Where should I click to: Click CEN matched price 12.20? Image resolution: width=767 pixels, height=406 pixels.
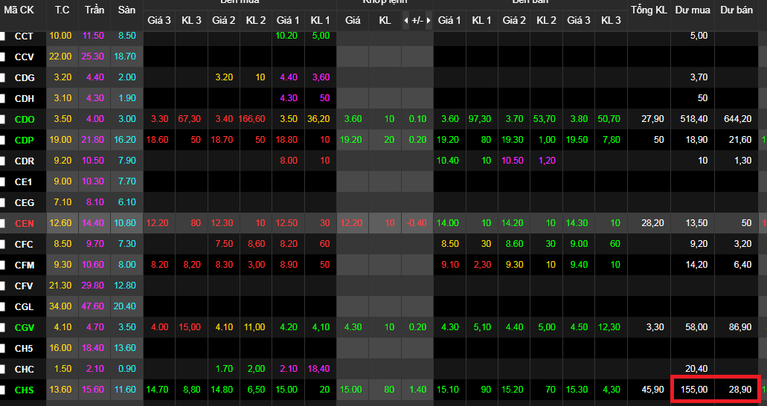(x=352, y=223)
